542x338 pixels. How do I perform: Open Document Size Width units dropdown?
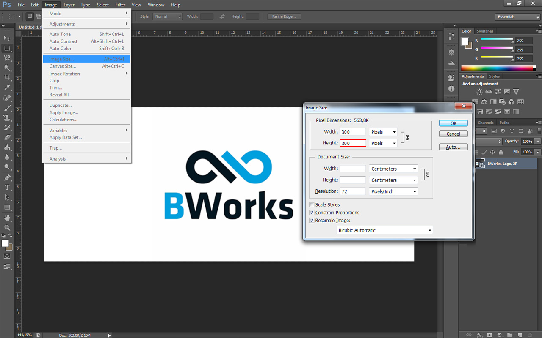[x=393, y=169]
